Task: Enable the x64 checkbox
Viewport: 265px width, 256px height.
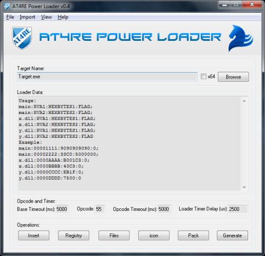Action: 204,76
